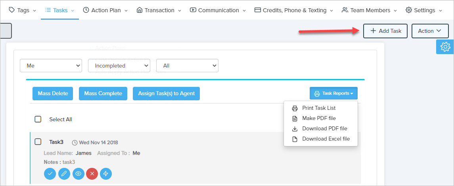The width and height of the screenshot is (454, 186).
Task: Click the lightning bolt icon on Task3
Action: pyautogui.click(x=106, y=173)
